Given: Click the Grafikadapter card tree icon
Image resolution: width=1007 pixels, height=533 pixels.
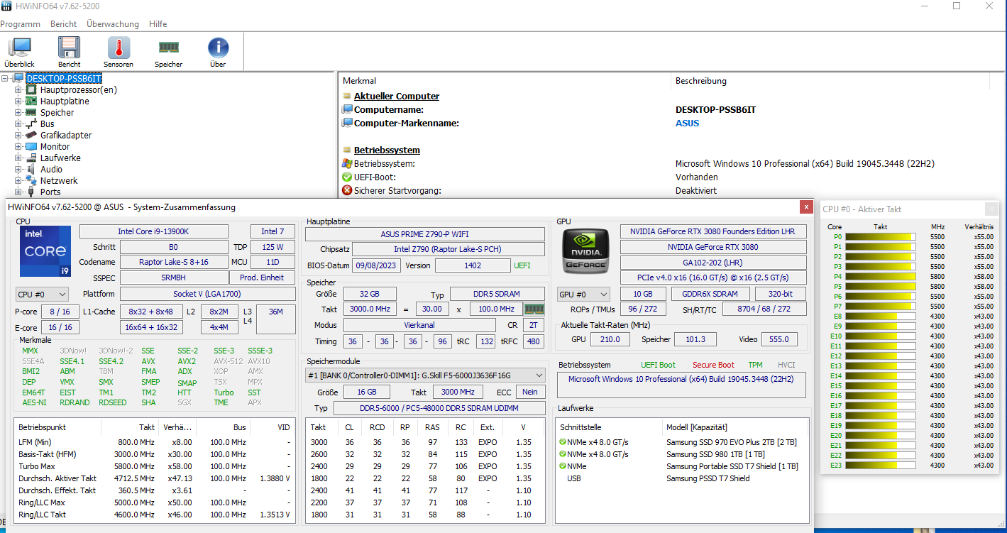Looking at the screenshot, I should click(x=31, y=136).
